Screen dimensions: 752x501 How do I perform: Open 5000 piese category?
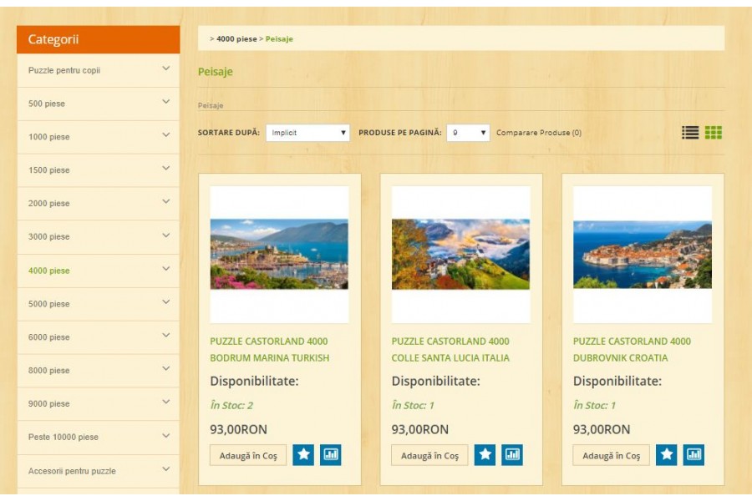49,304
